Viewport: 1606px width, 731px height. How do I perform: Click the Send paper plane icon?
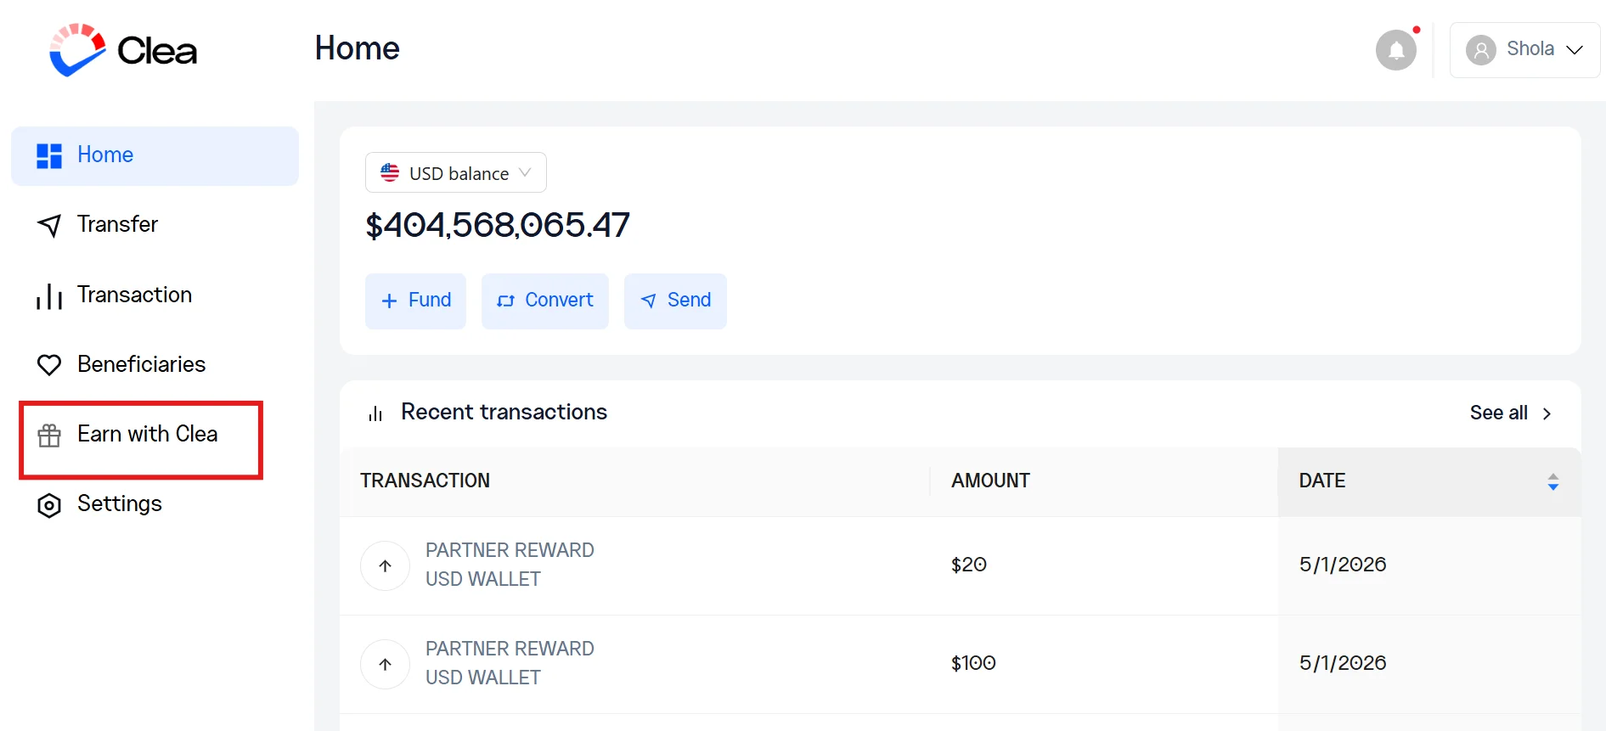coord(649,301)
